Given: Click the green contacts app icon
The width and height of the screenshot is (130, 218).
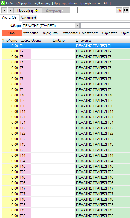Looking at the screenshot, I should (x=3, y=3).
